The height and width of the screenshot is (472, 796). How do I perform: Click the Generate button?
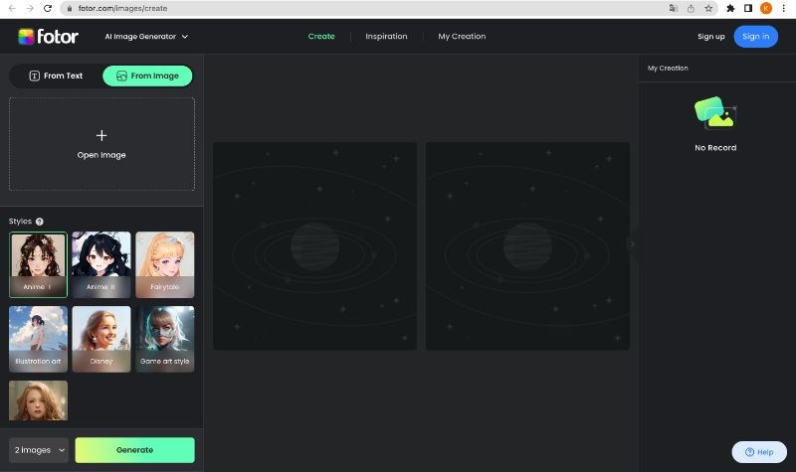134,450
